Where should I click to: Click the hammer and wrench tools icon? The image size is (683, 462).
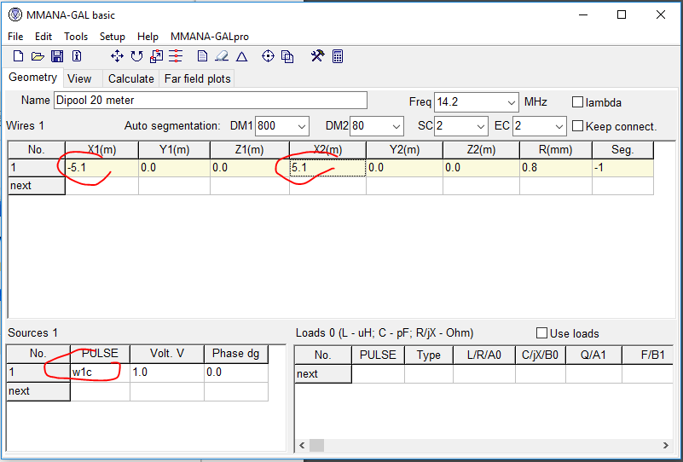317,56
